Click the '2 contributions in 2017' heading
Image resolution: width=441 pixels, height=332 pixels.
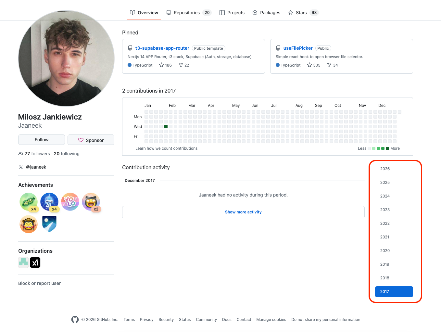coord(149,91)
